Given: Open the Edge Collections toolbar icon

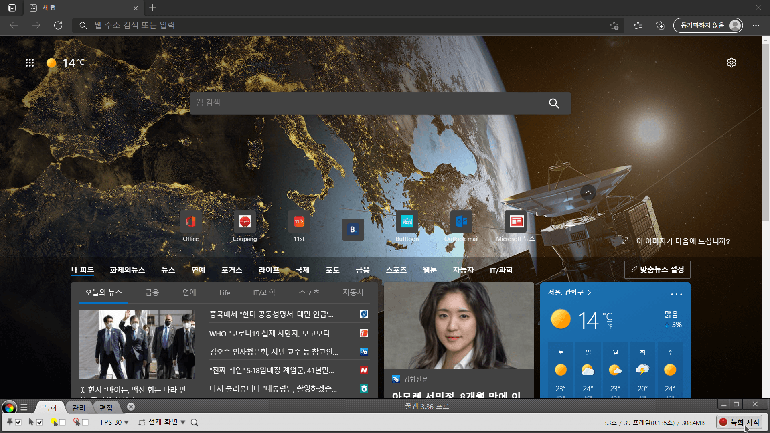Looking at the screenshot, I should [x=660, y=26].
